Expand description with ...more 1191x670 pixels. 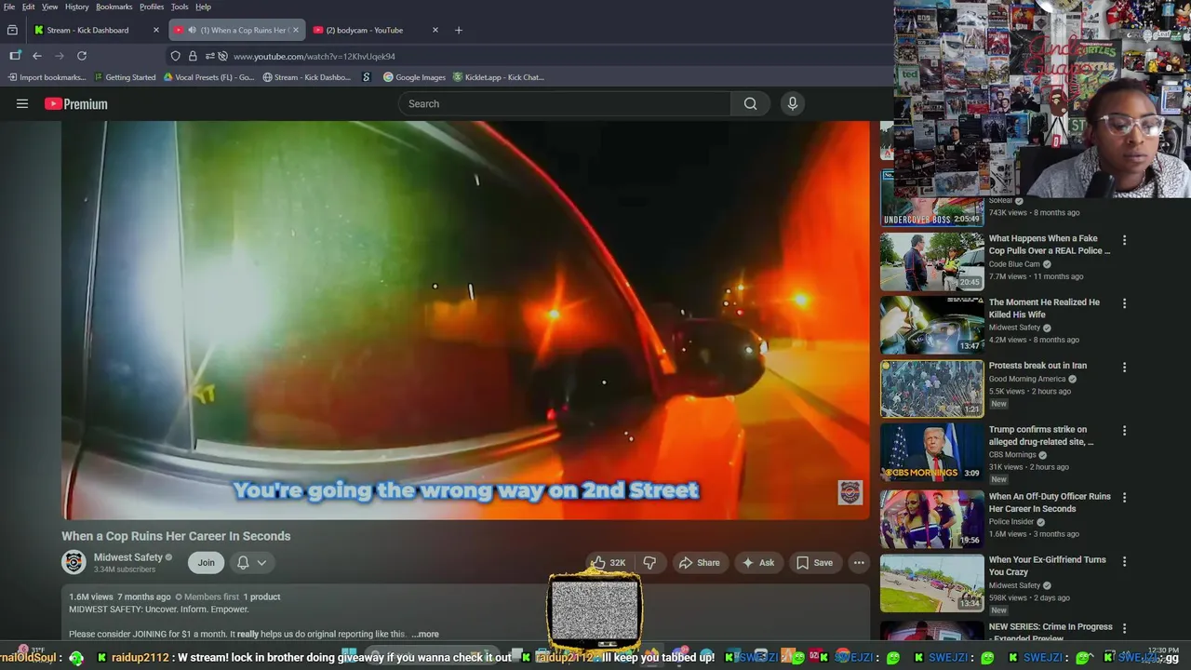tap(425, 634)
